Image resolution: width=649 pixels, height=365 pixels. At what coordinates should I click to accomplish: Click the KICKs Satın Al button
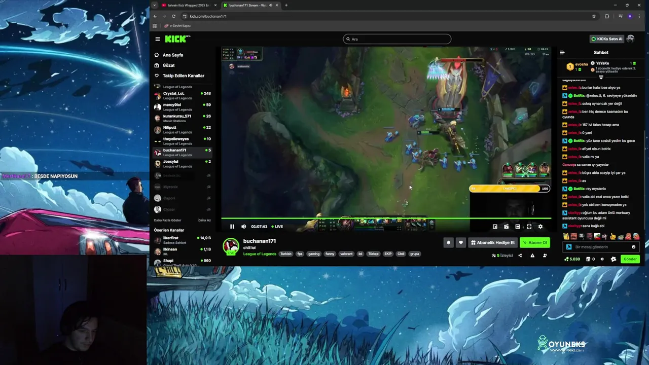[x=607, y=39]
